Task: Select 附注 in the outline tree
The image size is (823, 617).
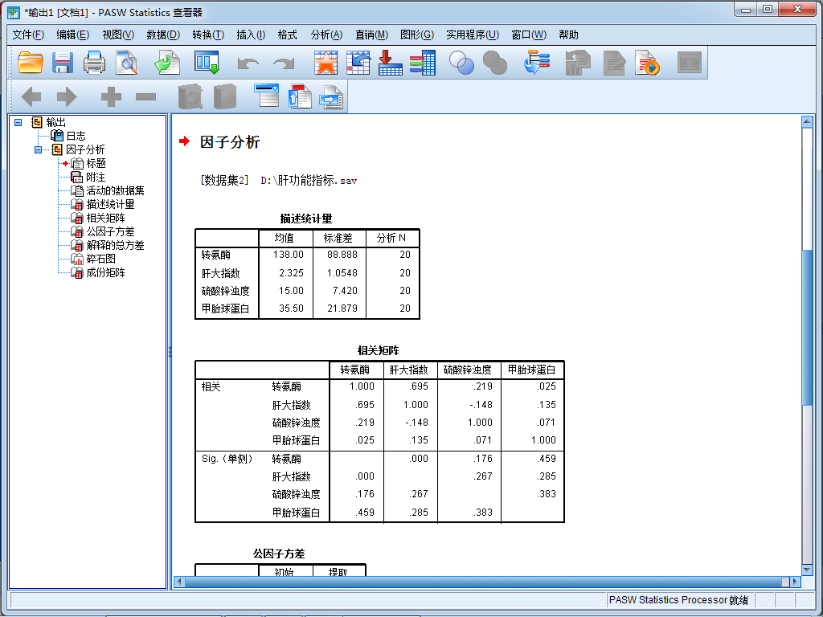Action: pos(96,177)
